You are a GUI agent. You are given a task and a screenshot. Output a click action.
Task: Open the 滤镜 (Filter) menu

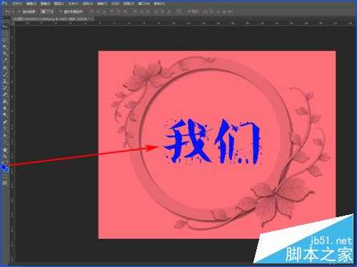[x=102, y=4]
